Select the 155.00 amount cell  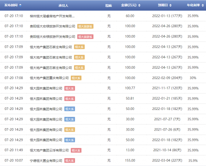click(x=130, y=161)
